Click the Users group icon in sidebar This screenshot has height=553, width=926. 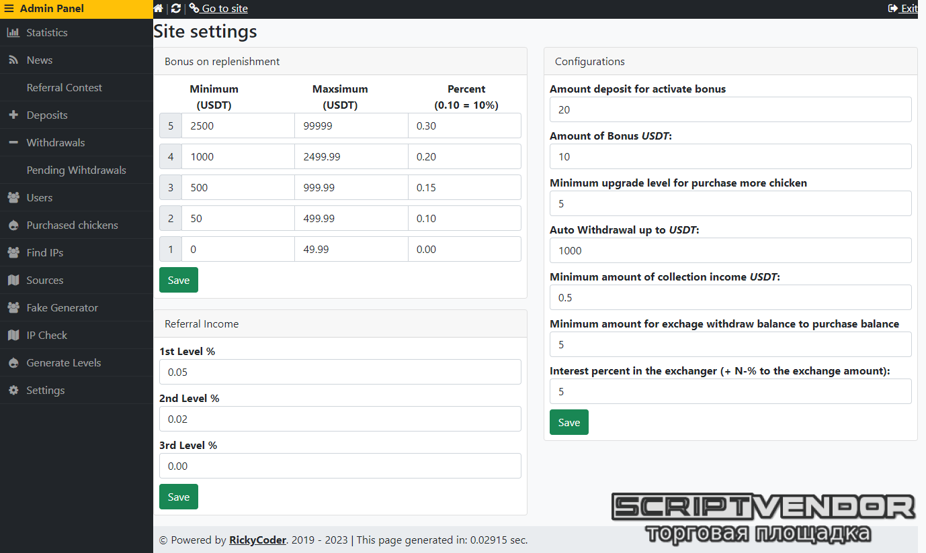click(x=13, y=197)
